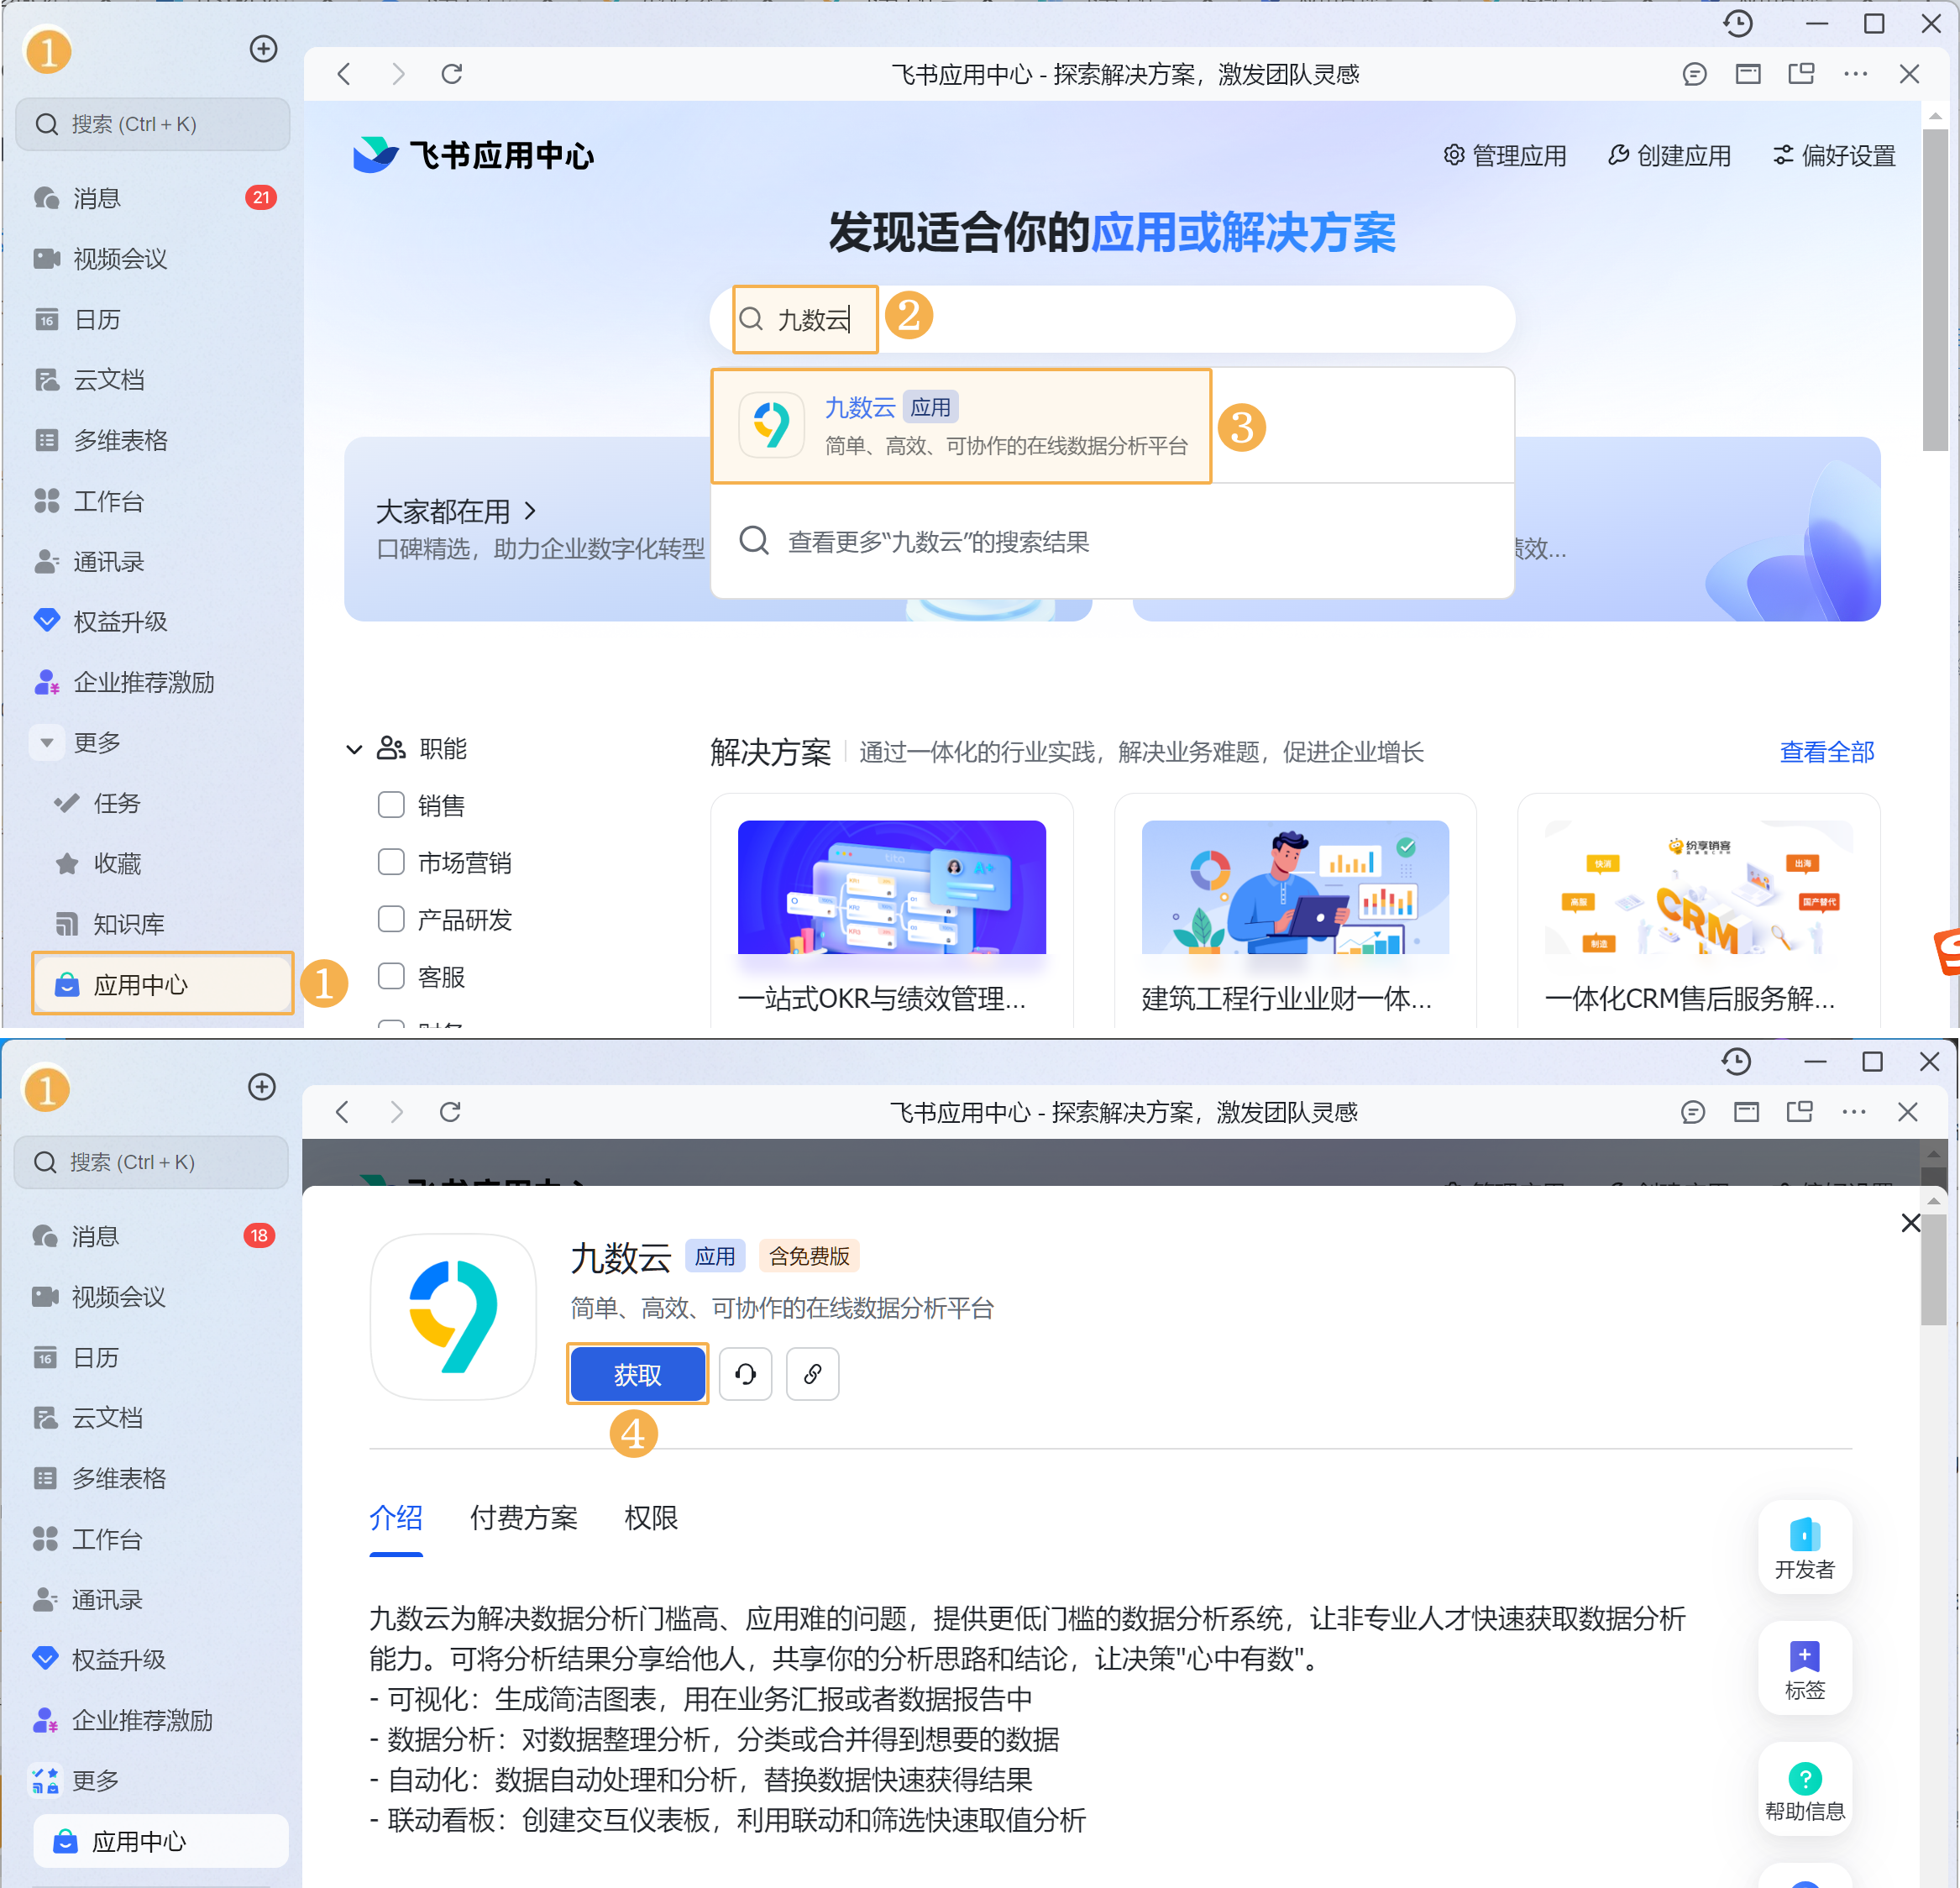Image resolution: width=1960 pixels, height=1888 pixels.
Task: Switch to 介绍 tab
Action: 396,1518
